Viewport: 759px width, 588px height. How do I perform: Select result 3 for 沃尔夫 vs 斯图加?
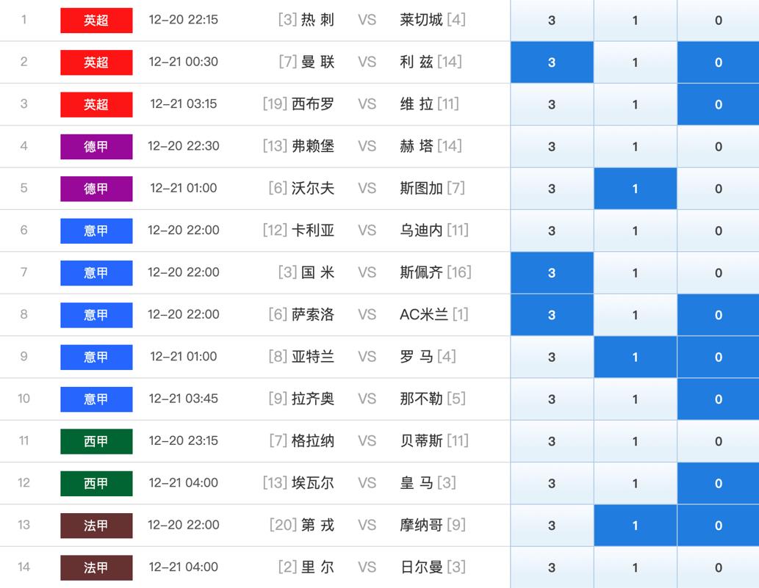(552, 189)
